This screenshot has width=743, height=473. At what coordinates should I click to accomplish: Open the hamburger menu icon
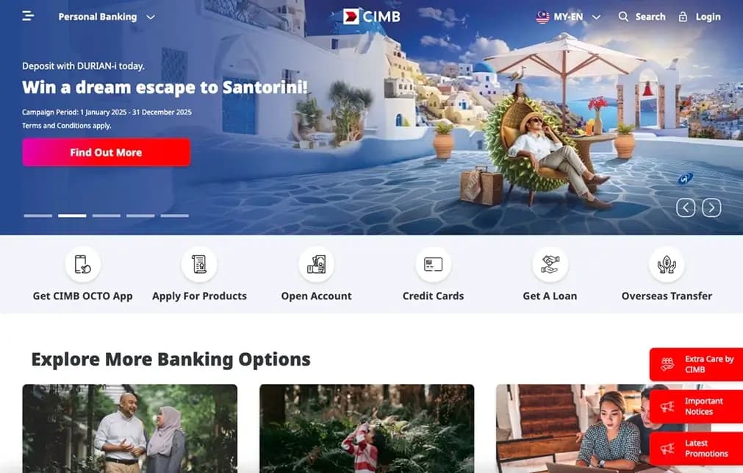[28, 16]
